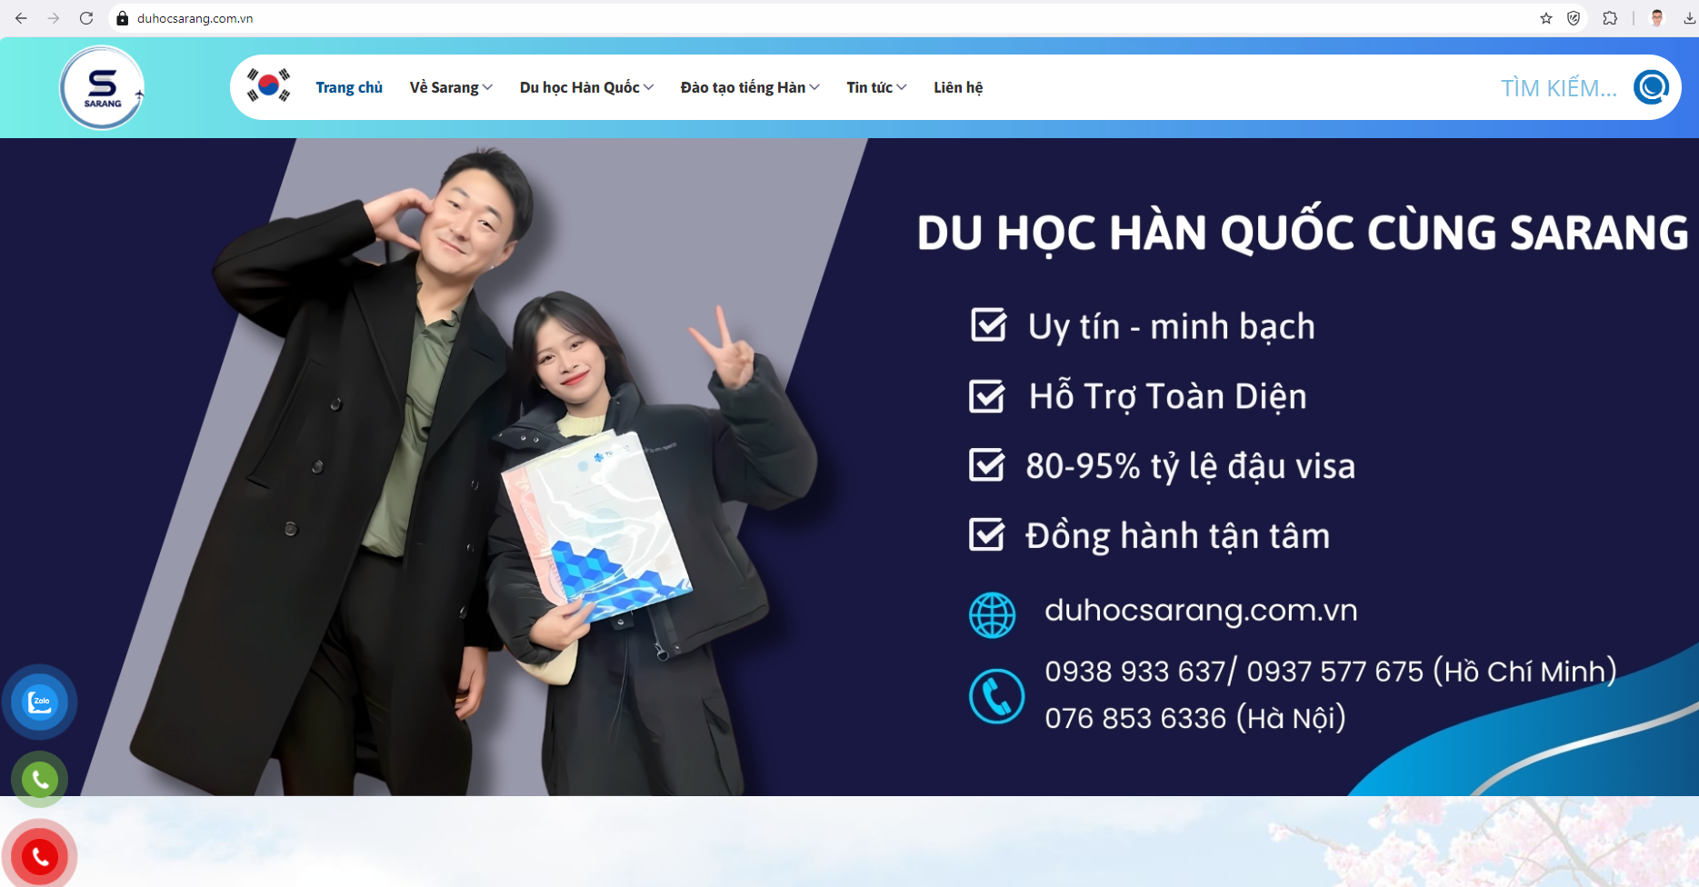Click the globe icon in banner
Viewport: 1699px width, 887px height.
click(x=992, y=615)
